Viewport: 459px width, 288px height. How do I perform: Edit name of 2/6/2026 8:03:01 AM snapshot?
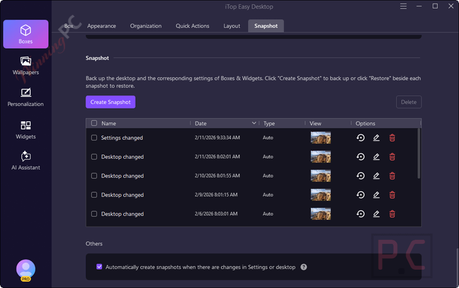click(376, 214)
